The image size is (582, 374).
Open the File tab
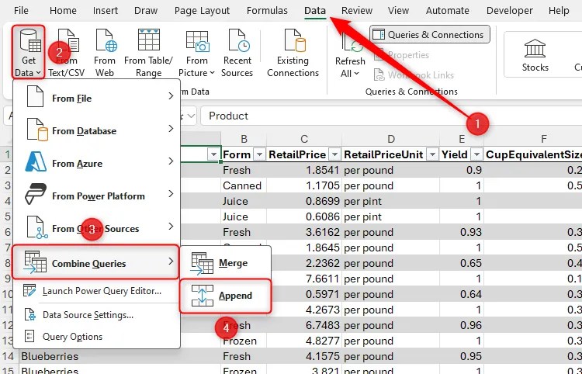pyautogui.click(x=21, y=10)
